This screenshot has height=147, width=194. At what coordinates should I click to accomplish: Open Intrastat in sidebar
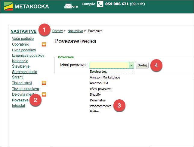(18, 106)
